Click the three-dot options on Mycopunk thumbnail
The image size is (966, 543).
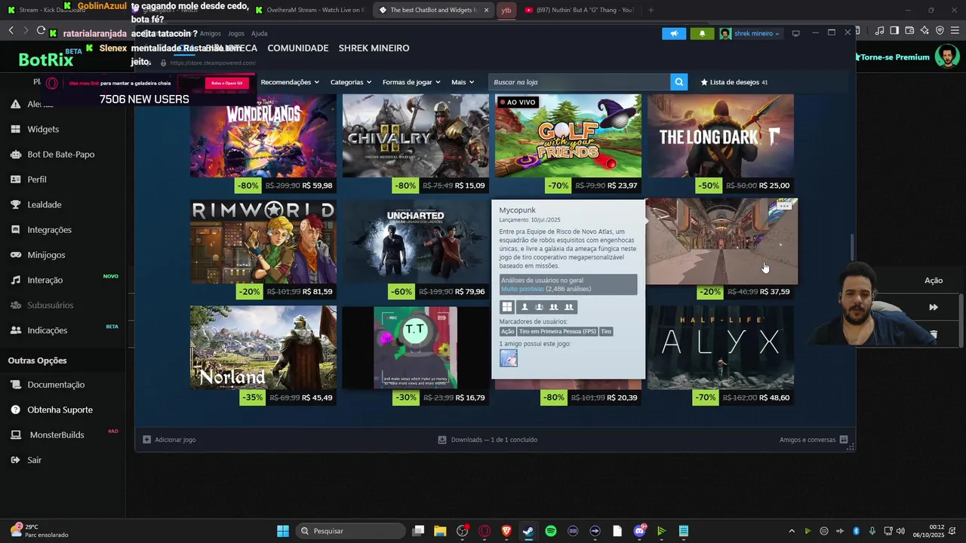point(784,206)
